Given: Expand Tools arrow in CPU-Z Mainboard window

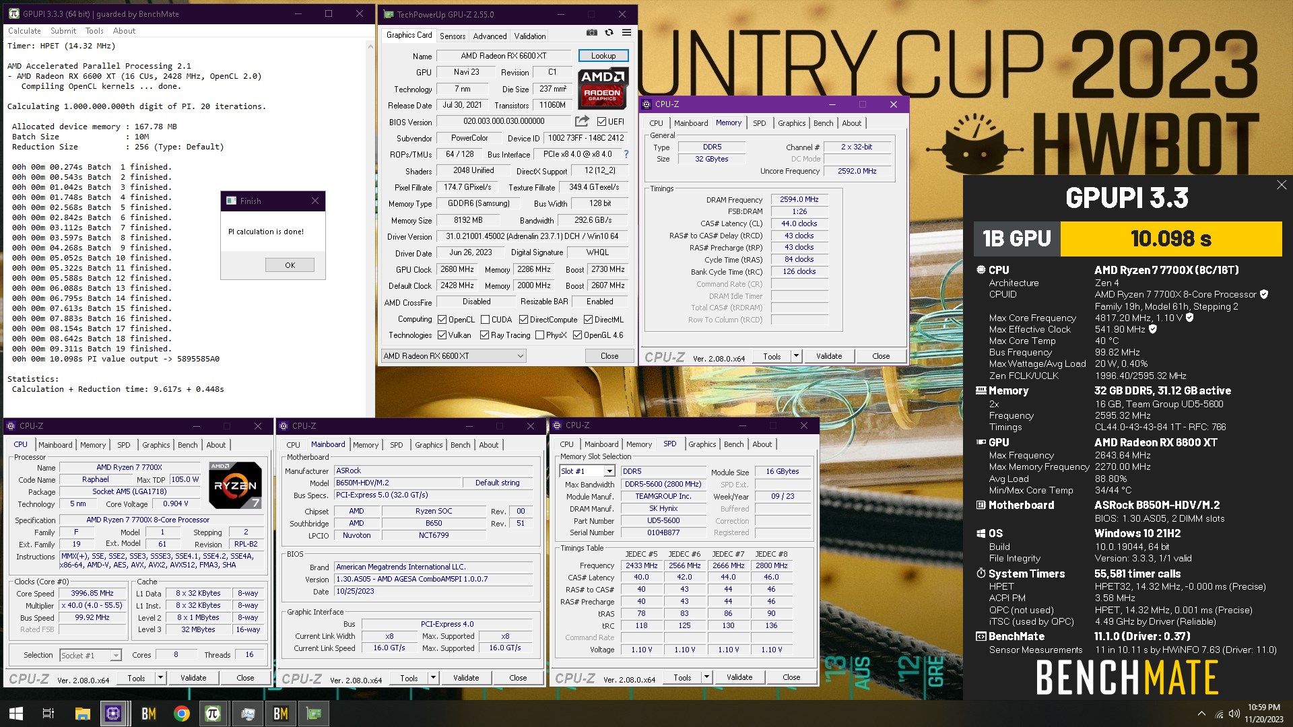Looking at the screenshot, I should [x=433, y=678].
